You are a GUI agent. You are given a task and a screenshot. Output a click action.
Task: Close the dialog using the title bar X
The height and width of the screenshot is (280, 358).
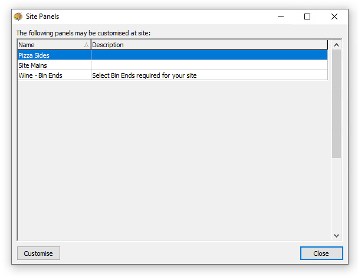(x=334, y=17)
